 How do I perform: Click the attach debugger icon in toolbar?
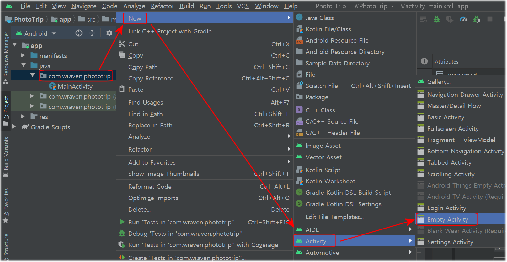[477, 19]
